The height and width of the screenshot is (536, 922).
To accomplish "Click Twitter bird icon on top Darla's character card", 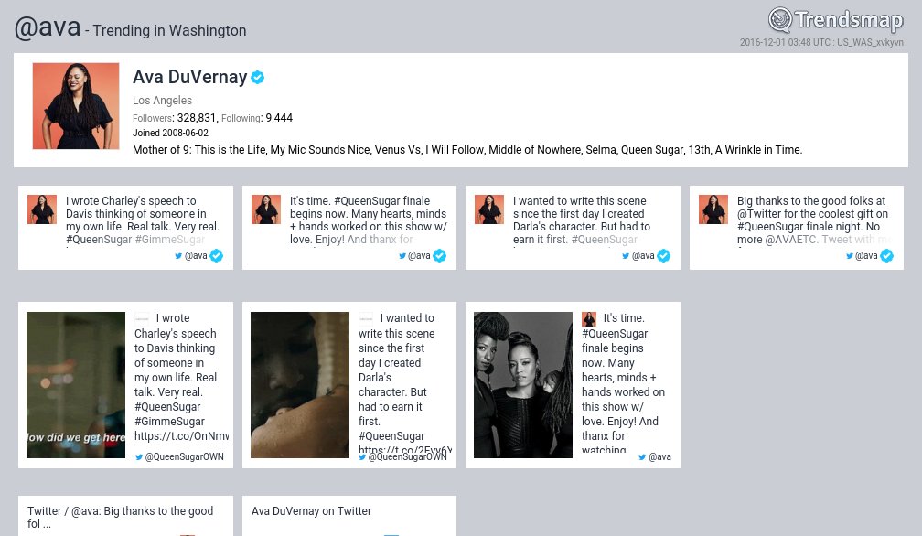I will [x=626, y=256].
